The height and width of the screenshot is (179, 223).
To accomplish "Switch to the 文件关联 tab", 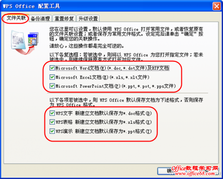I will click(x=16, y=18).
